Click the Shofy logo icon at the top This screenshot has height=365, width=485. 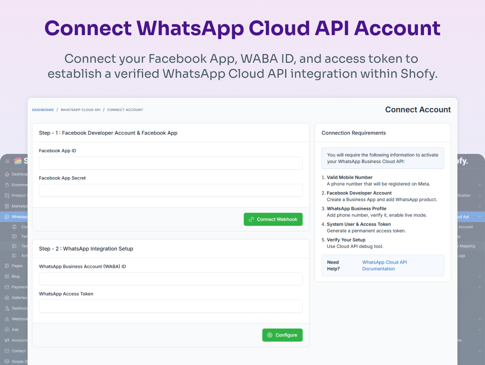click(x=18, y=161)
